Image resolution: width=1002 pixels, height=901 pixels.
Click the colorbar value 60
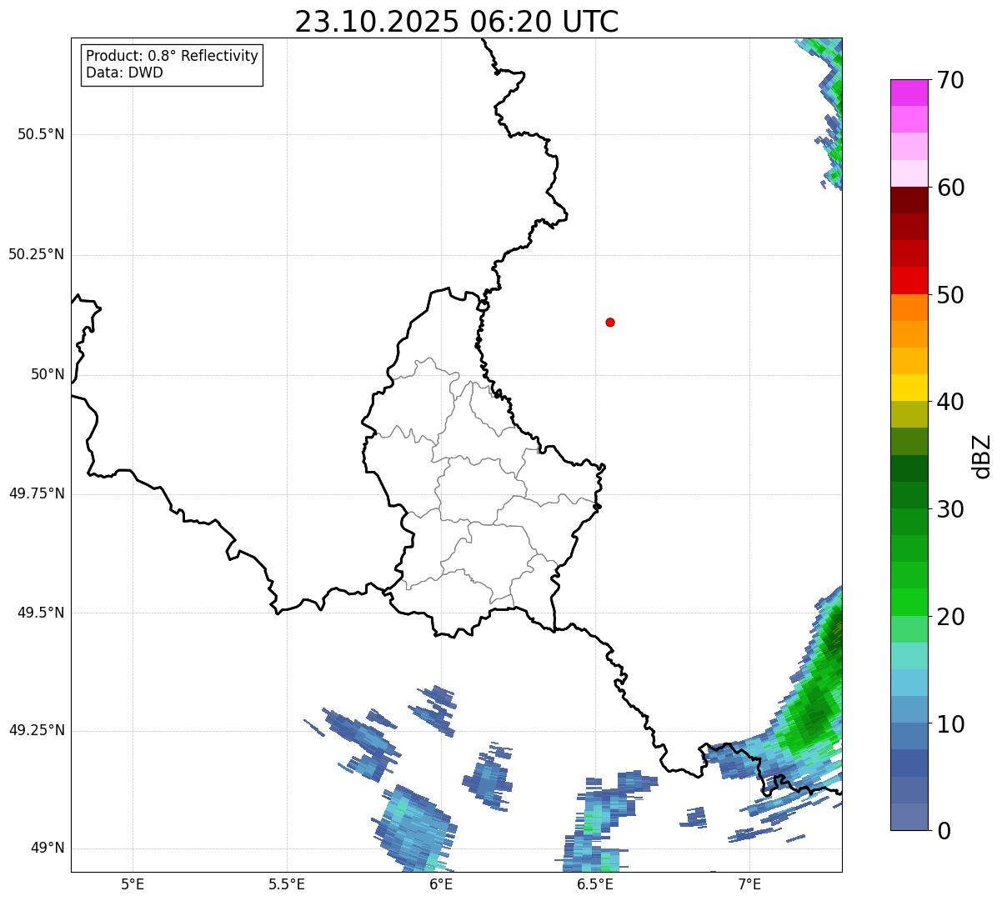click(x=949, y=188)
